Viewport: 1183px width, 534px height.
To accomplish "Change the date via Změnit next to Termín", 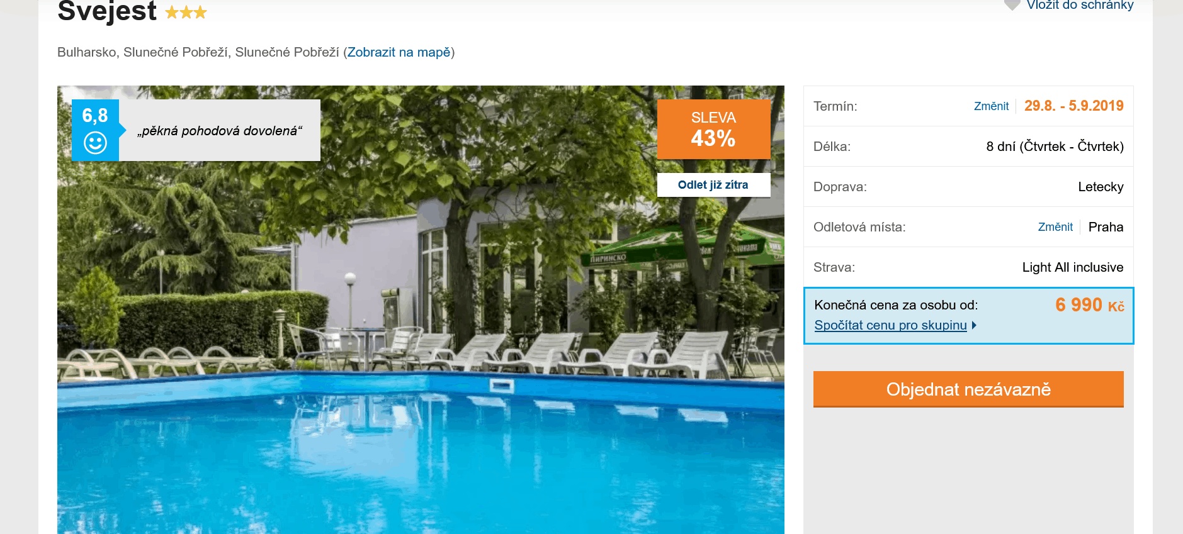I will pyautogui.click(x=991, y=106).
